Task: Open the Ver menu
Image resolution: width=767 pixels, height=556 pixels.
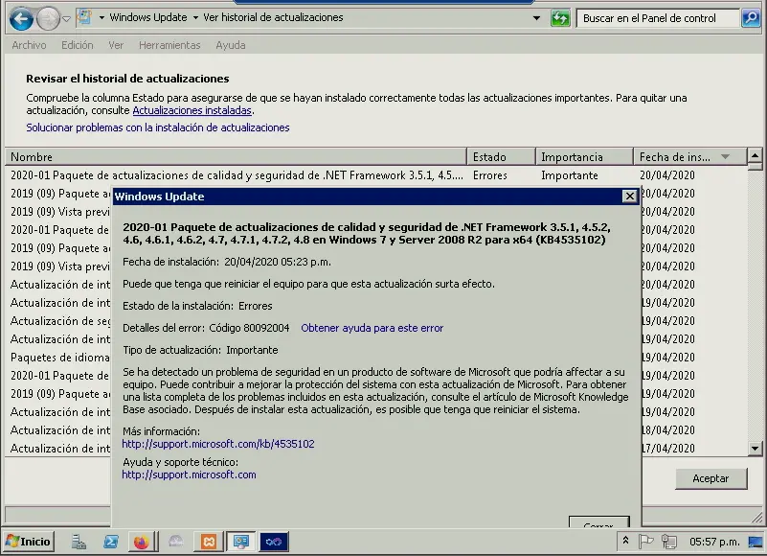Action: click(116, 45)
